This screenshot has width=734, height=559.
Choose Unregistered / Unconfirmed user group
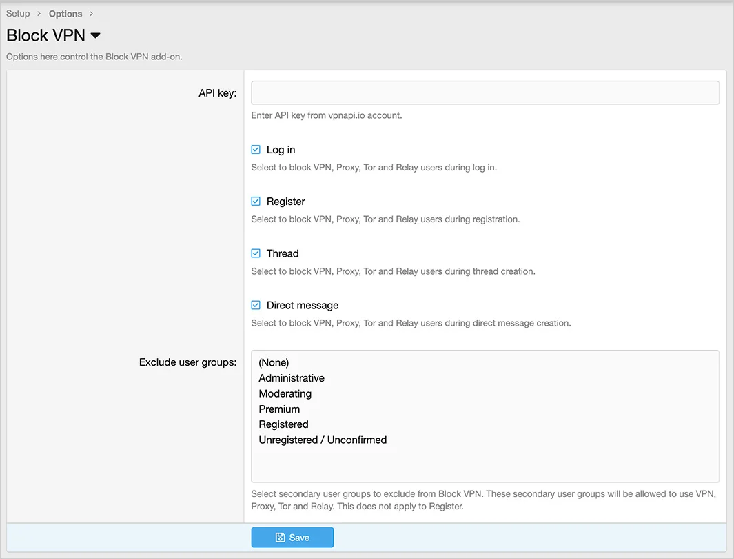tap(323, 440)
